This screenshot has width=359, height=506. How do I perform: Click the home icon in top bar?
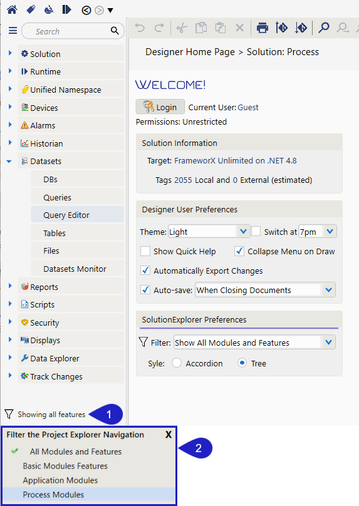[x=12, y=9]
